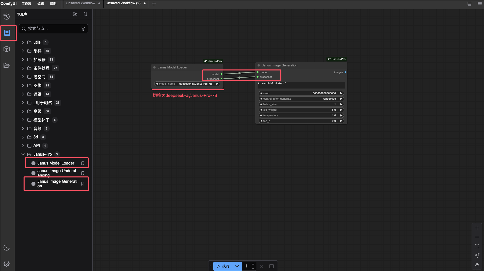Viewport: 484px width, 271px height.
Task: Toggle the node library sidebar icon
Action: (7, 33)
